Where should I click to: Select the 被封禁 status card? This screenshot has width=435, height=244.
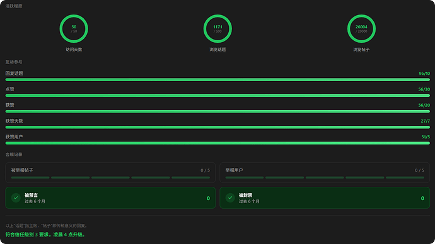(325, 198)
